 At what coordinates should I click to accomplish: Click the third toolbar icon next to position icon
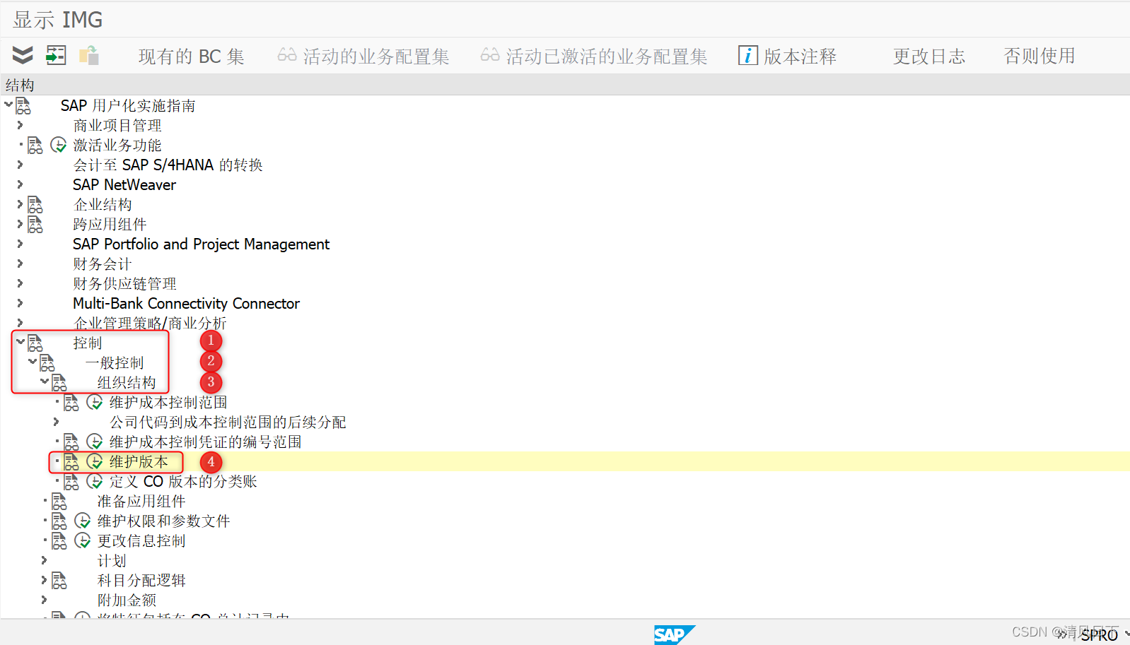[x=88, y=55]
